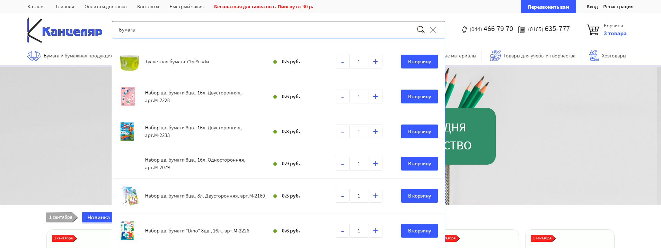Image resolution: width=661 pixels, height=248 pixels.
Task: Click the mobile phone icon near (044) number
Action: click(x=464, y=30)
